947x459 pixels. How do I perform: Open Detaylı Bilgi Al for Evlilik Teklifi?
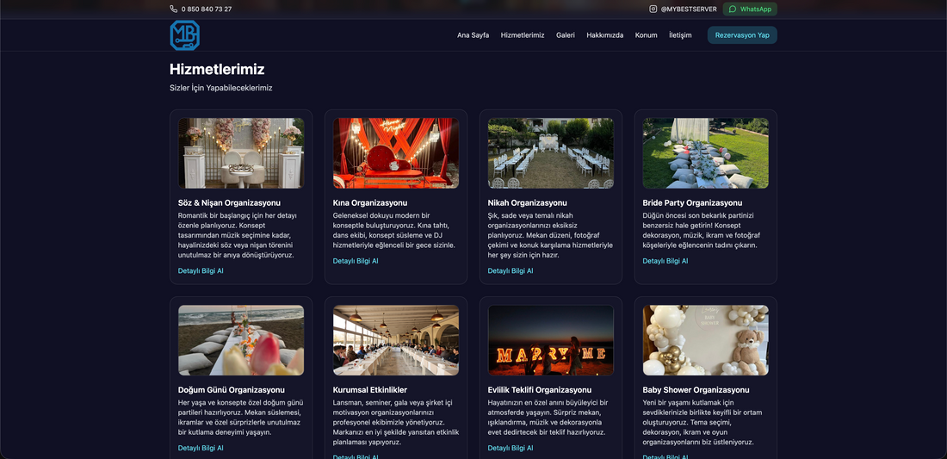tap(511, 448)
